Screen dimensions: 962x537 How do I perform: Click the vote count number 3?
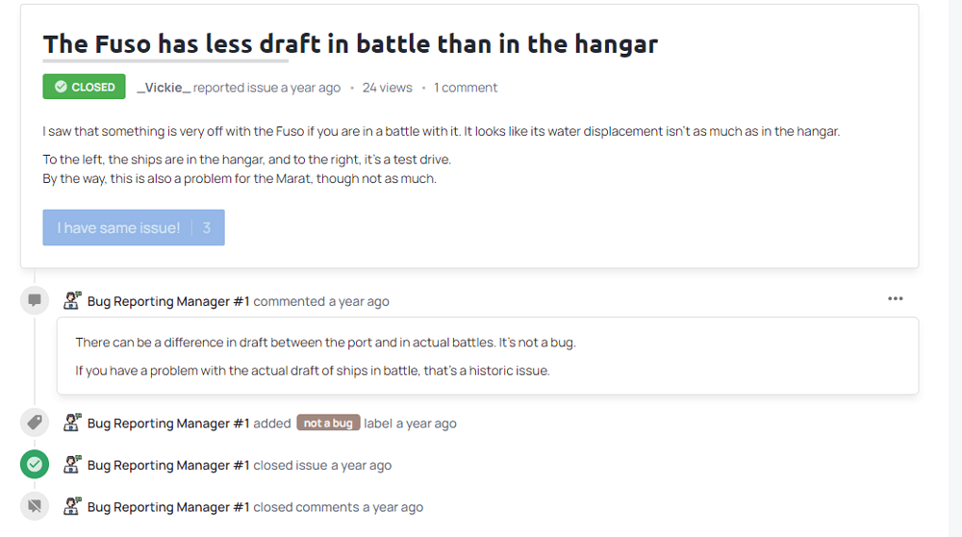(x=207, y=228)
